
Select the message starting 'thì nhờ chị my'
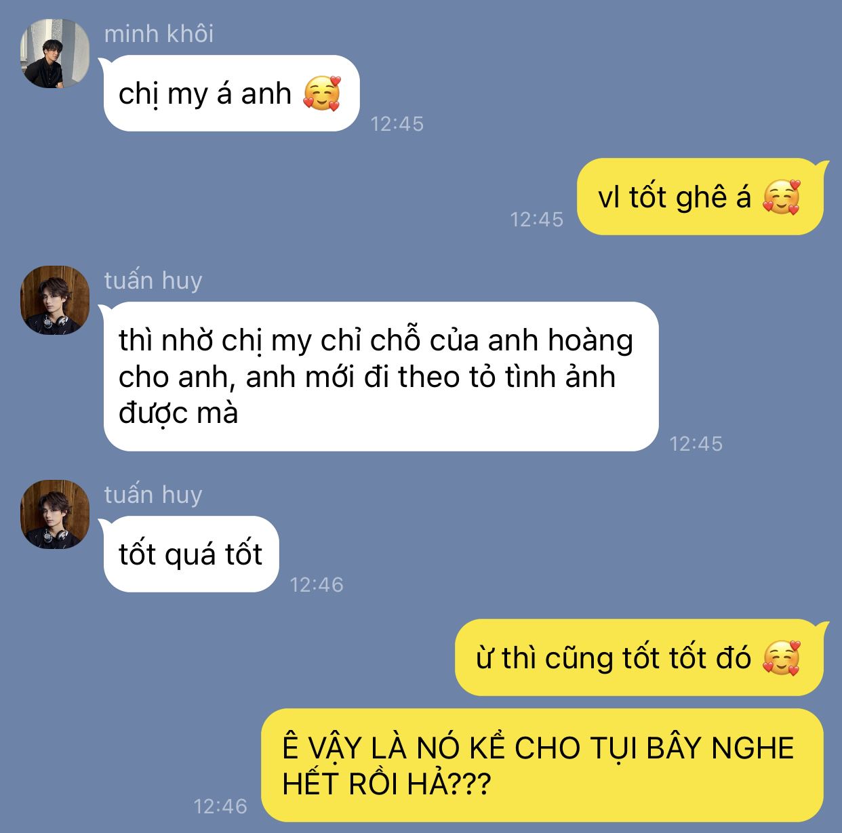(x=381, y=376)
